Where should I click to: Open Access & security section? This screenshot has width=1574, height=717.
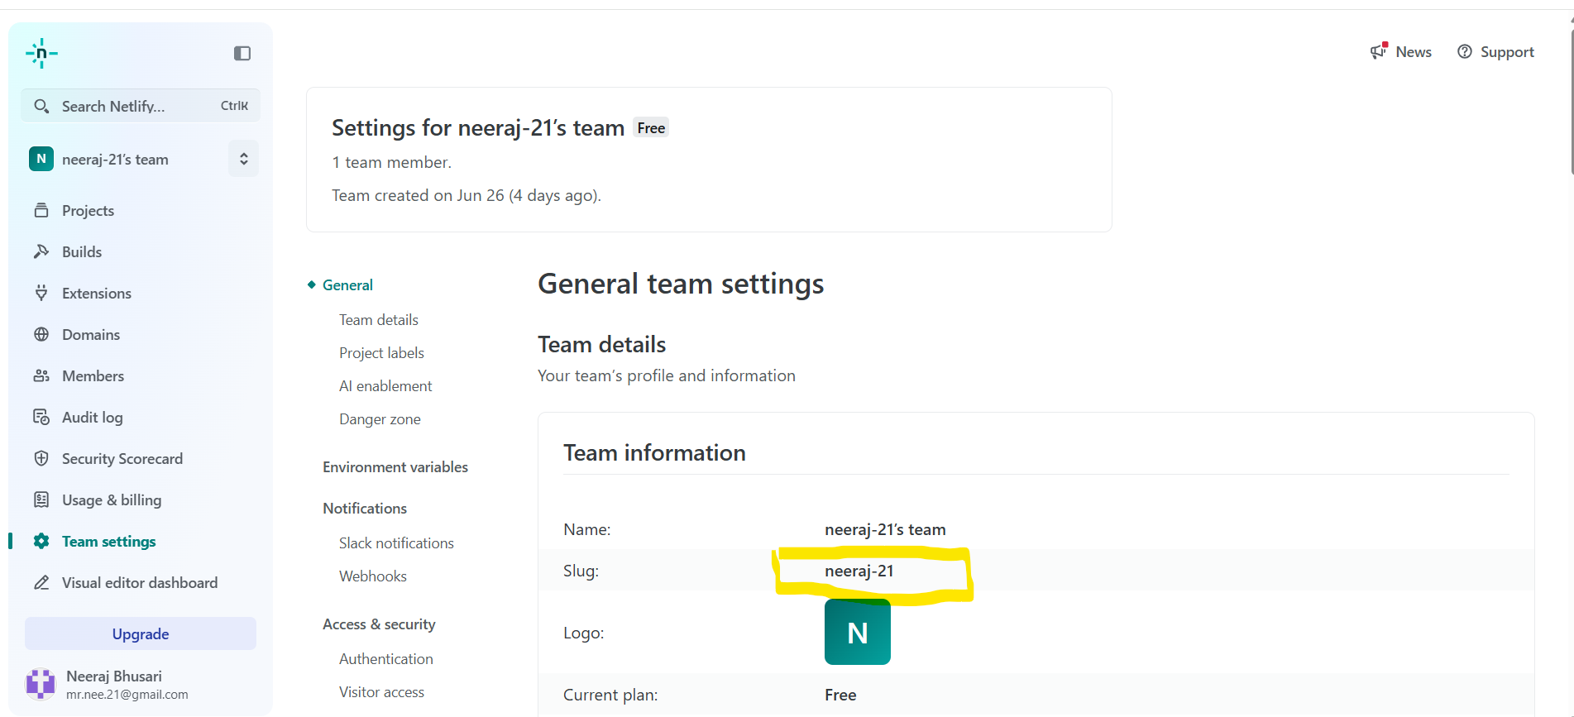point(379,624)
